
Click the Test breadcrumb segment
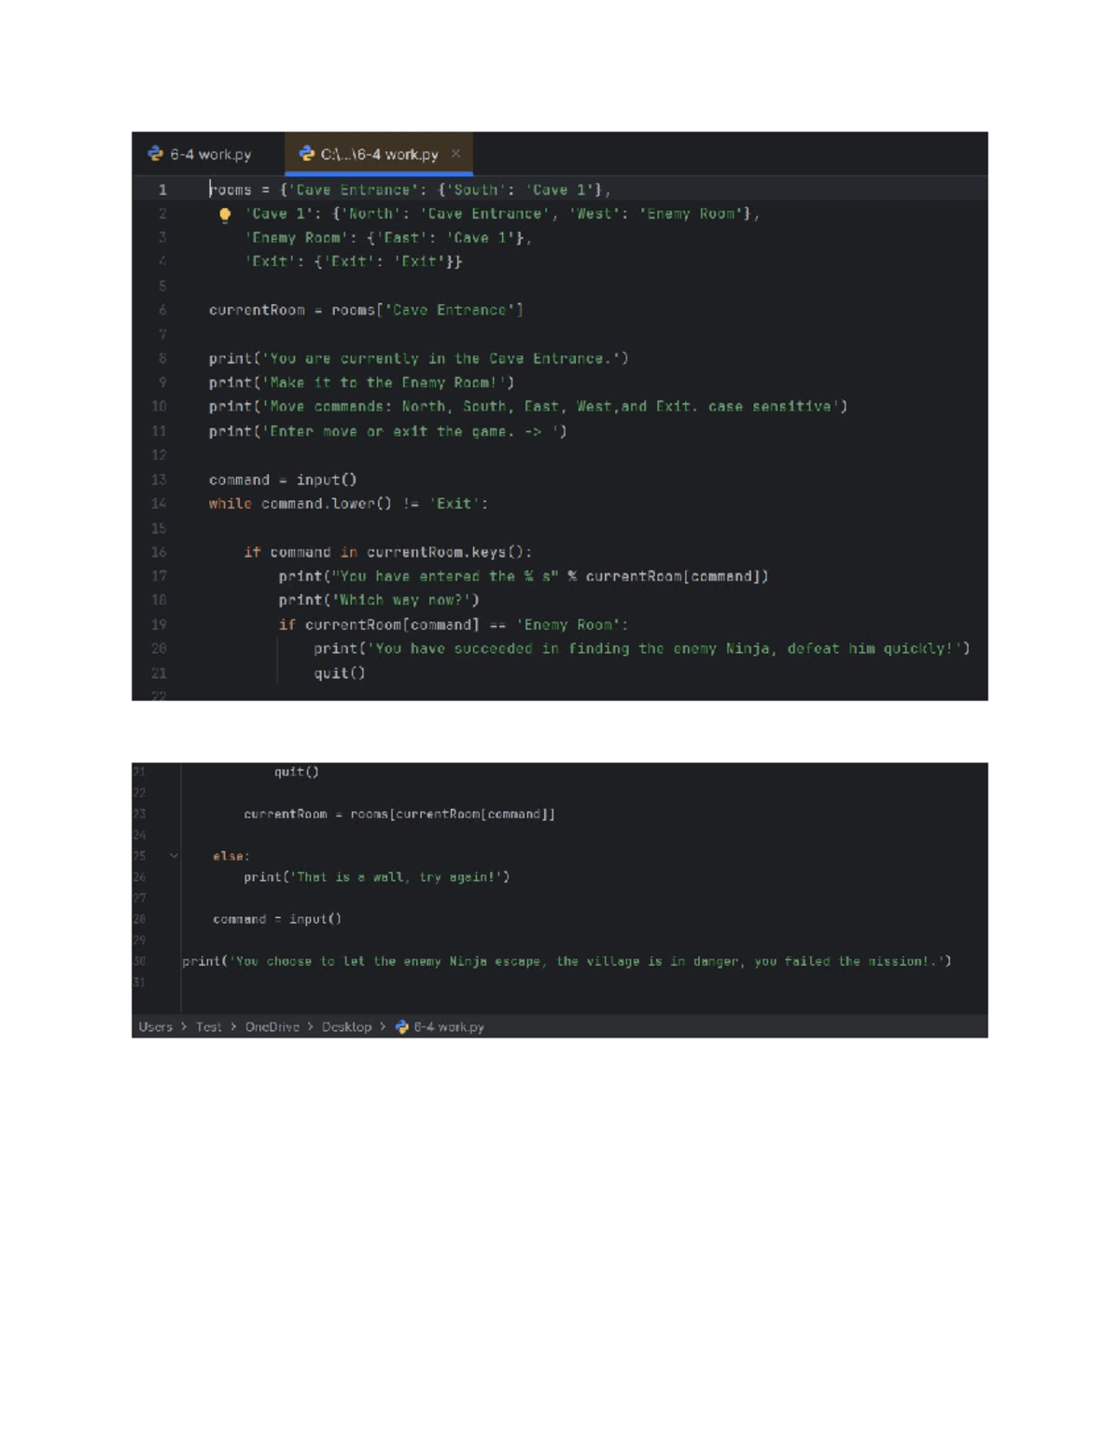click(x=208, y=1026)
